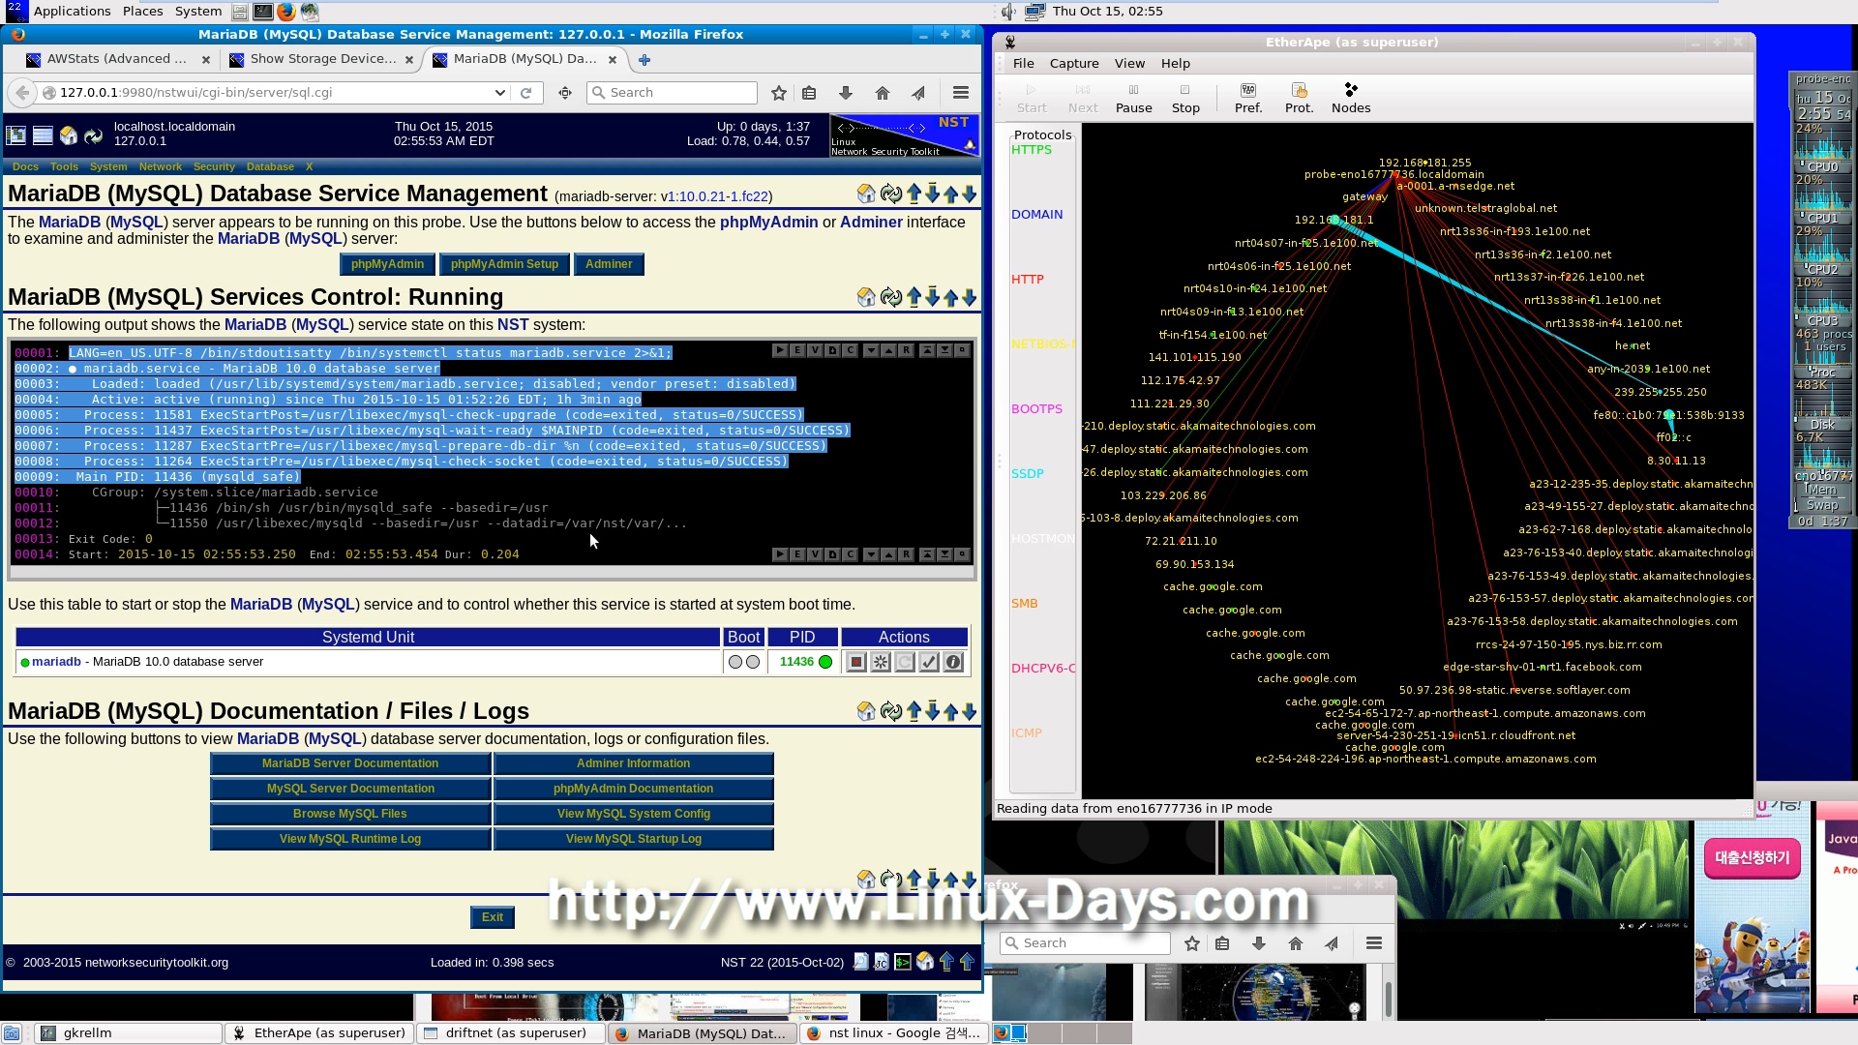Click the top output-panel C button
The width and height of the screenshot is (1858, 1045).
click(850, 350)
